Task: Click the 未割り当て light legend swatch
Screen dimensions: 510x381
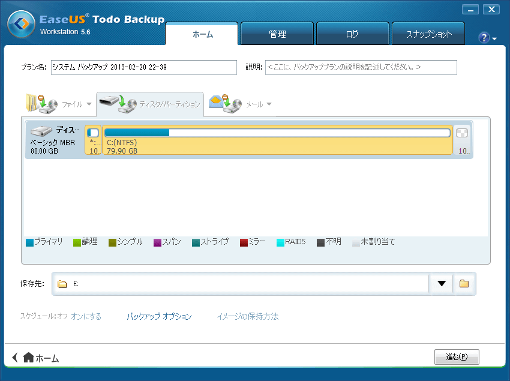Action: point(356,243)
